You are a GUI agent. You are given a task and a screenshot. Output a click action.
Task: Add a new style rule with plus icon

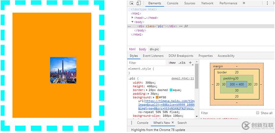pyautogui.click(x=190, y=63)
